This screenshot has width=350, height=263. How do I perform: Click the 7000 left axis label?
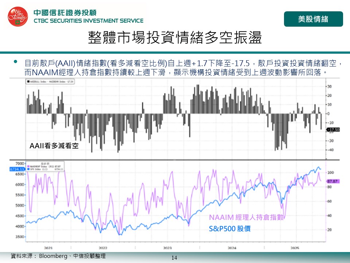tap(19, 163)
